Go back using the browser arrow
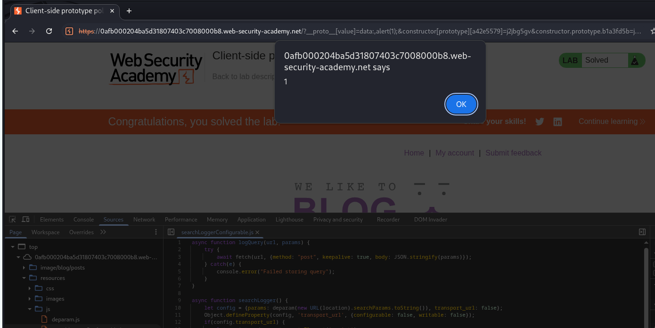This screenshot has height=328, width=655. pos(15,31)
